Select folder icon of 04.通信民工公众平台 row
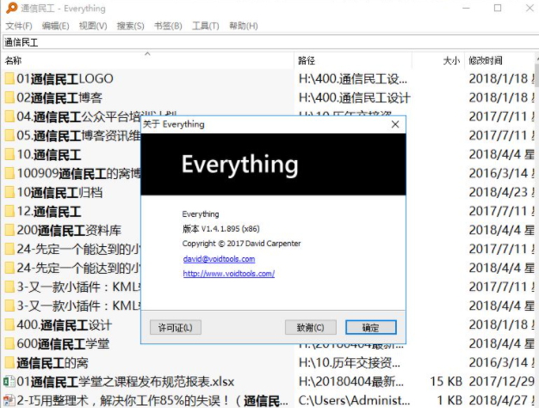The width and height of the screenshot is (539, 408). (x=9, y=116)
